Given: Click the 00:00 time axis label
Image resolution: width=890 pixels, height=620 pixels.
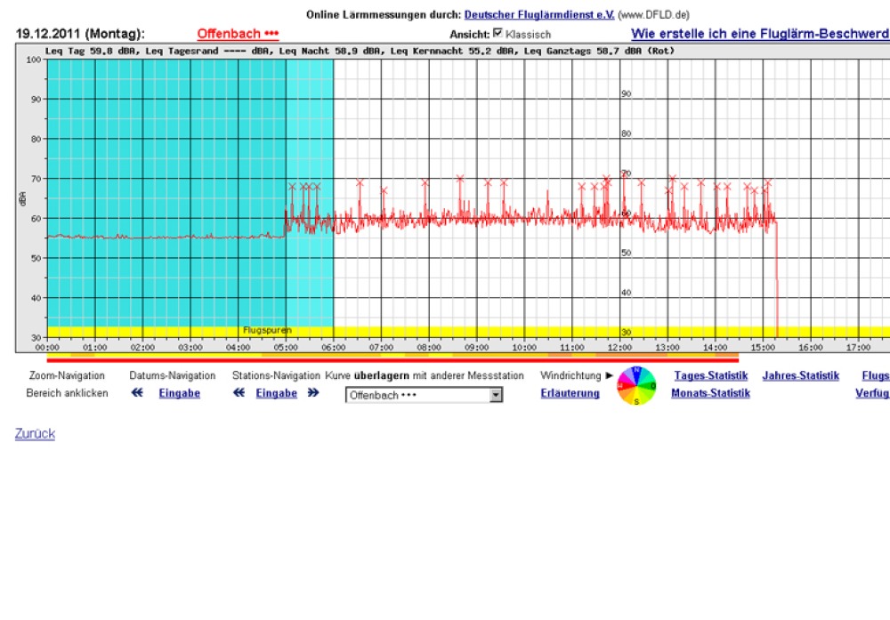Looking at the screenshot, I should pos(47,347).
